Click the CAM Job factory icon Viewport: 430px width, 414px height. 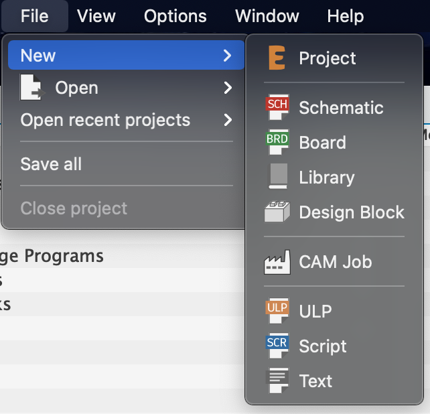coord(277,262)
